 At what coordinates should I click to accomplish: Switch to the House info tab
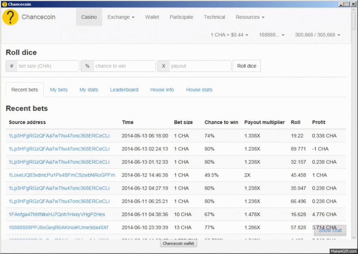162,90
